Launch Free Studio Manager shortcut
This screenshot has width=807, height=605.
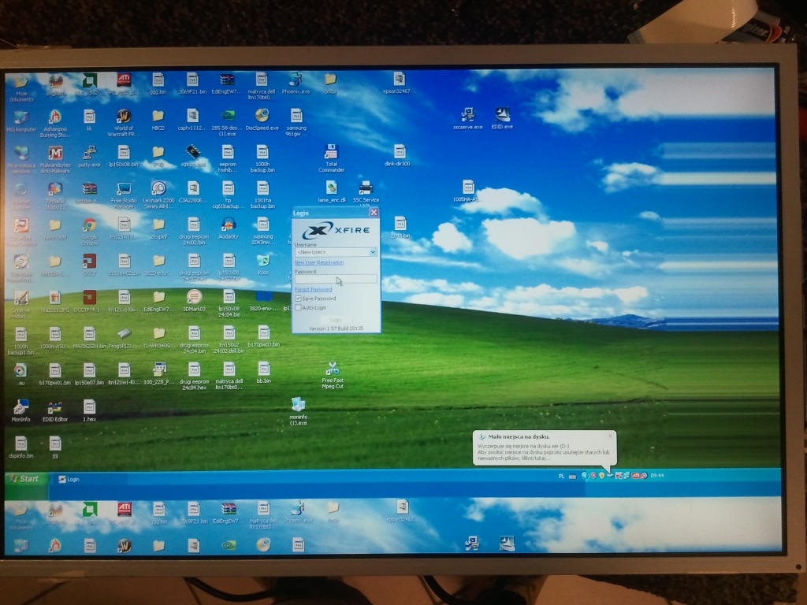pos(124,195)
